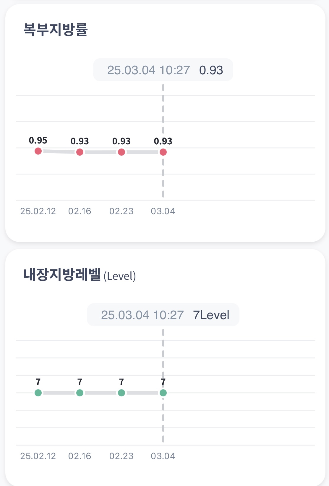Select the red 0.95 data point in 복부지방률 chart
Screen dimensions: 329x486
click(38, 151)
